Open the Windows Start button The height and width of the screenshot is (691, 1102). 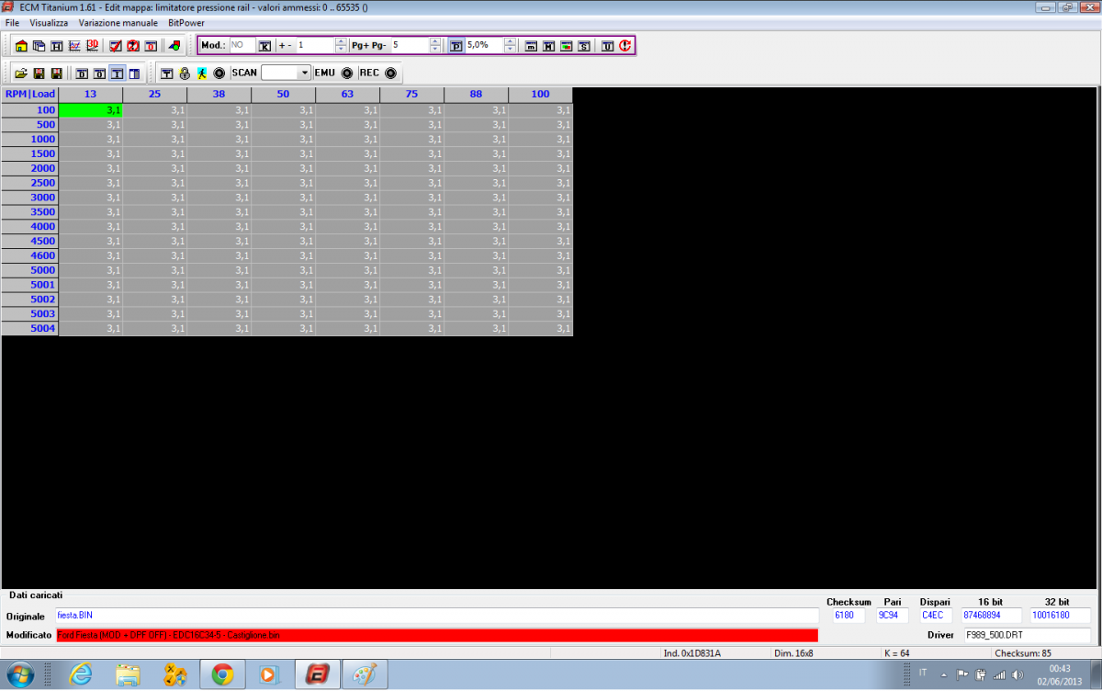pyautogui.click(x=20, y=674)
